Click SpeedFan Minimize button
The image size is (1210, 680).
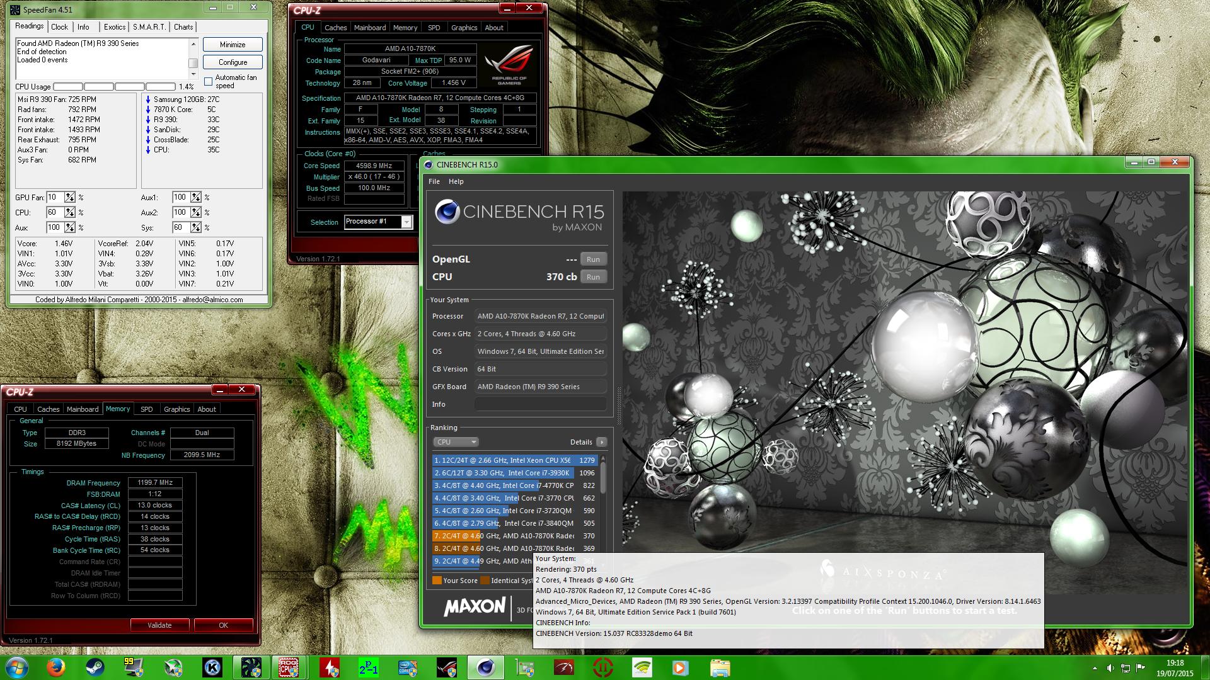coord(233,45)
